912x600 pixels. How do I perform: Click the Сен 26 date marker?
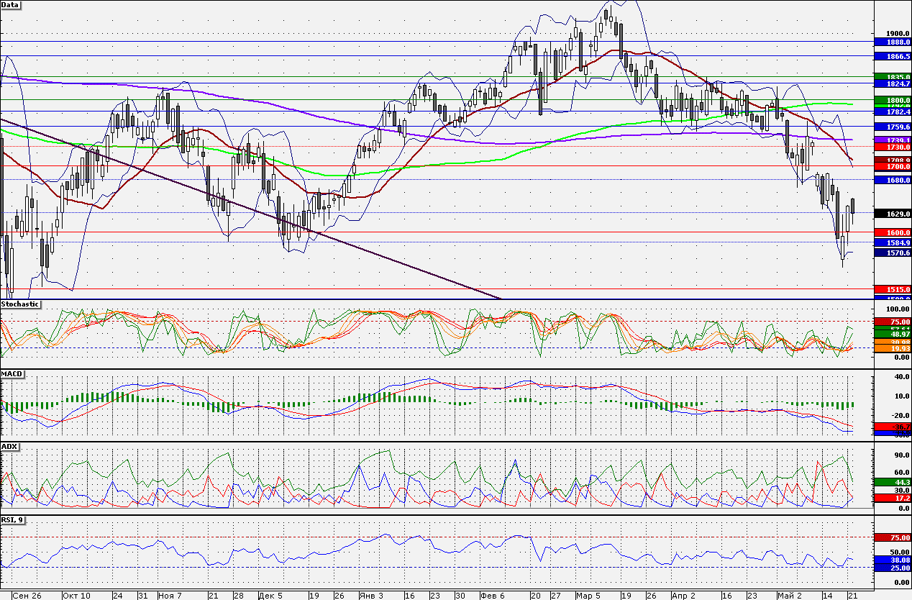coord(27,595)
